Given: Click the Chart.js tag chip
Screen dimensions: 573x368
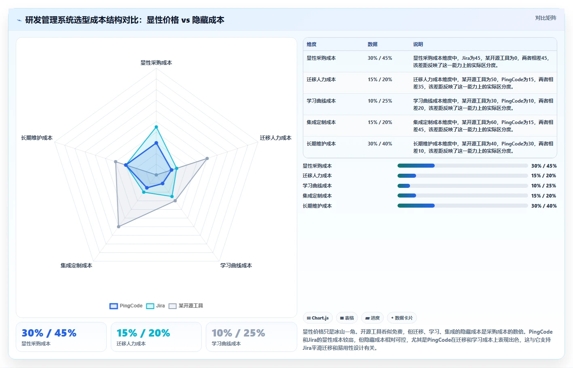Looking at the screenshot, I should coord(318,318).
